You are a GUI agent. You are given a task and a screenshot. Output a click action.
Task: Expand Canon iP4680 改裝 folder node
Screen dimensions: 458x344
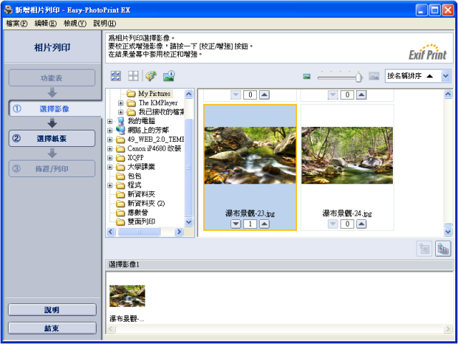[109, 148]
